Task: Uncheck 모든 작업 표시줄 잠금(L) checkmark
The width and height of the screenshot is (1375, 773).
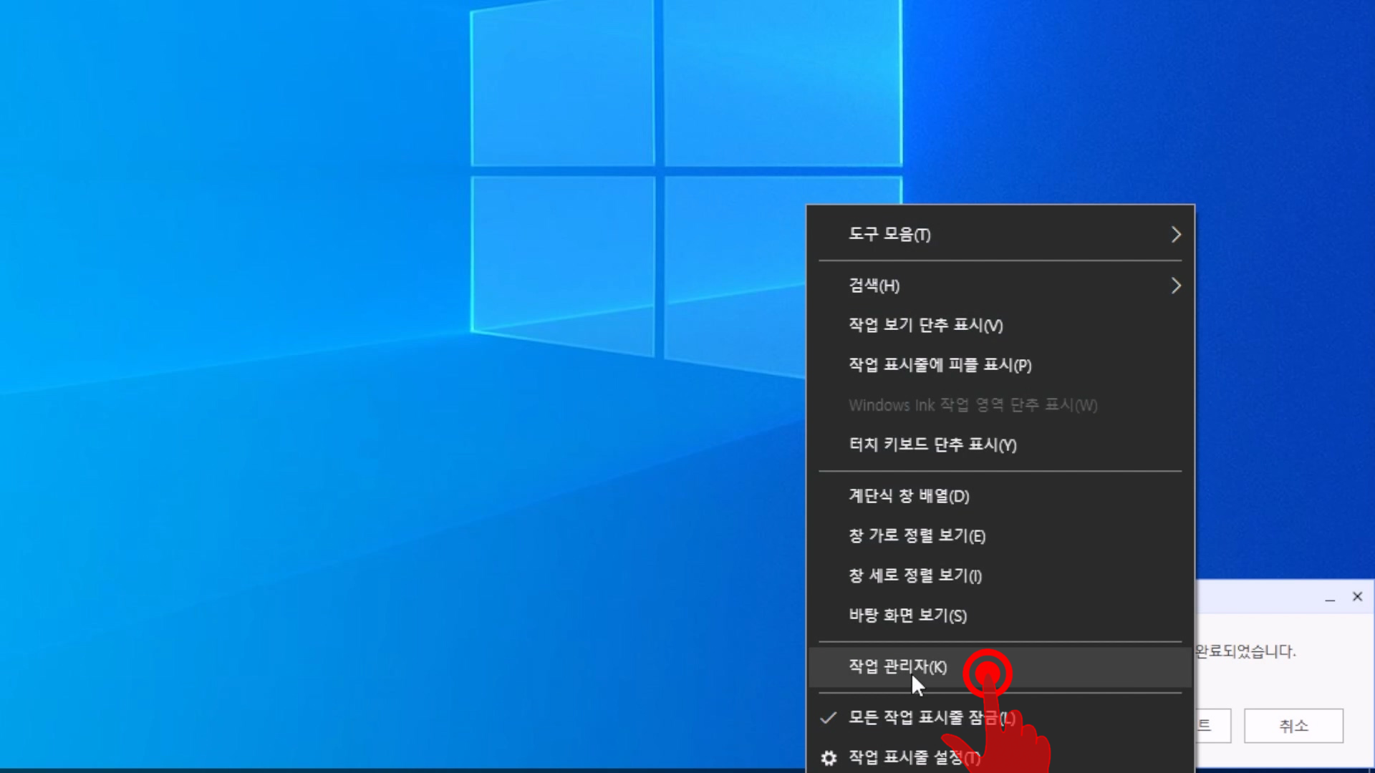Action: (829, 718)
